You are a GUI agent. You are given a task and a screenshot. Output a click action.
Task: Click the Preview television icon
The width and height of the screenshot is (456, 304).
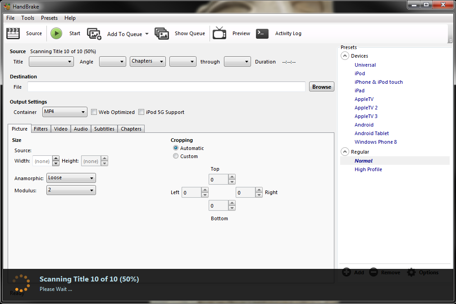click(219, 33)
